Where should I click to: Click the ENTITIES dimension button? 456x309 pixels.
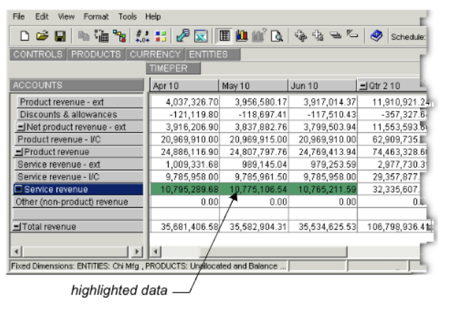[x=208, y=54]
